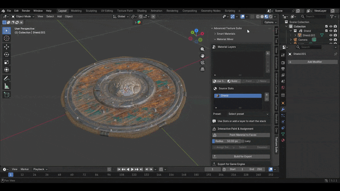The image size is (340, 191).
Task: Click the Start frame field
Action: pos(236,169)
